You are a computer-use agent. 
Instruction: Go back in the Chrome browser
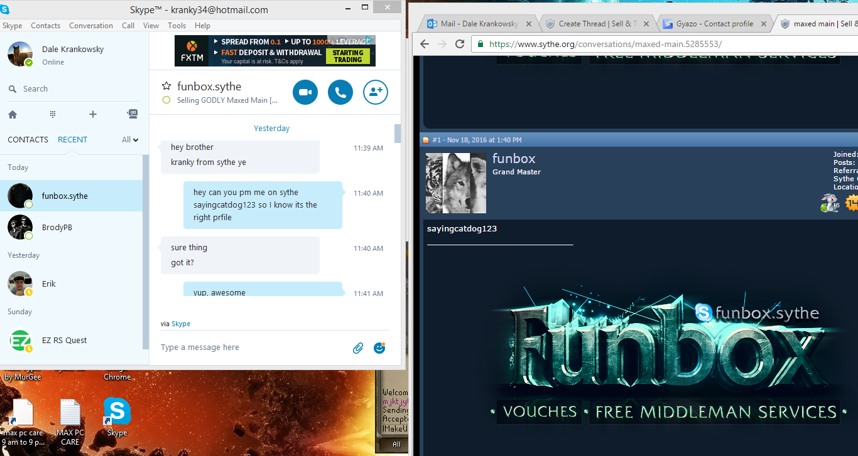pos(425,44)
